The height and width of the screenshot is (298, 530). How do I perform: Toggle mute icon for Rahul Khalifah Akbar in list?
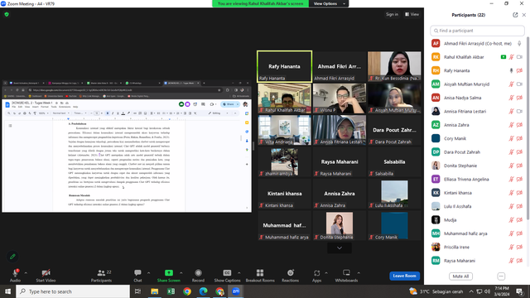(x=512, y=57)
